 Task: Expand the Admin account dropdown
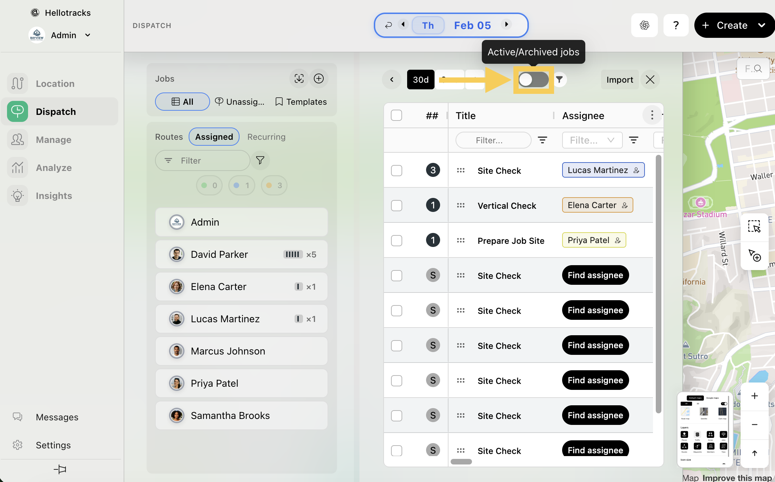87,35
